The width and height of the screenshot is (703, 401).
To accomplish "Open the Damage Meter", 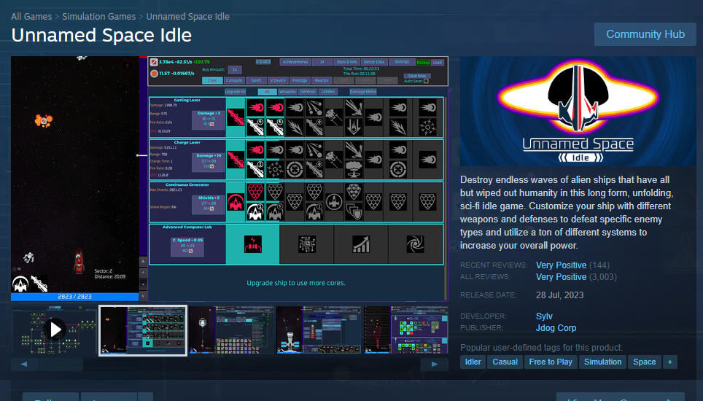I will click(363, 92).
